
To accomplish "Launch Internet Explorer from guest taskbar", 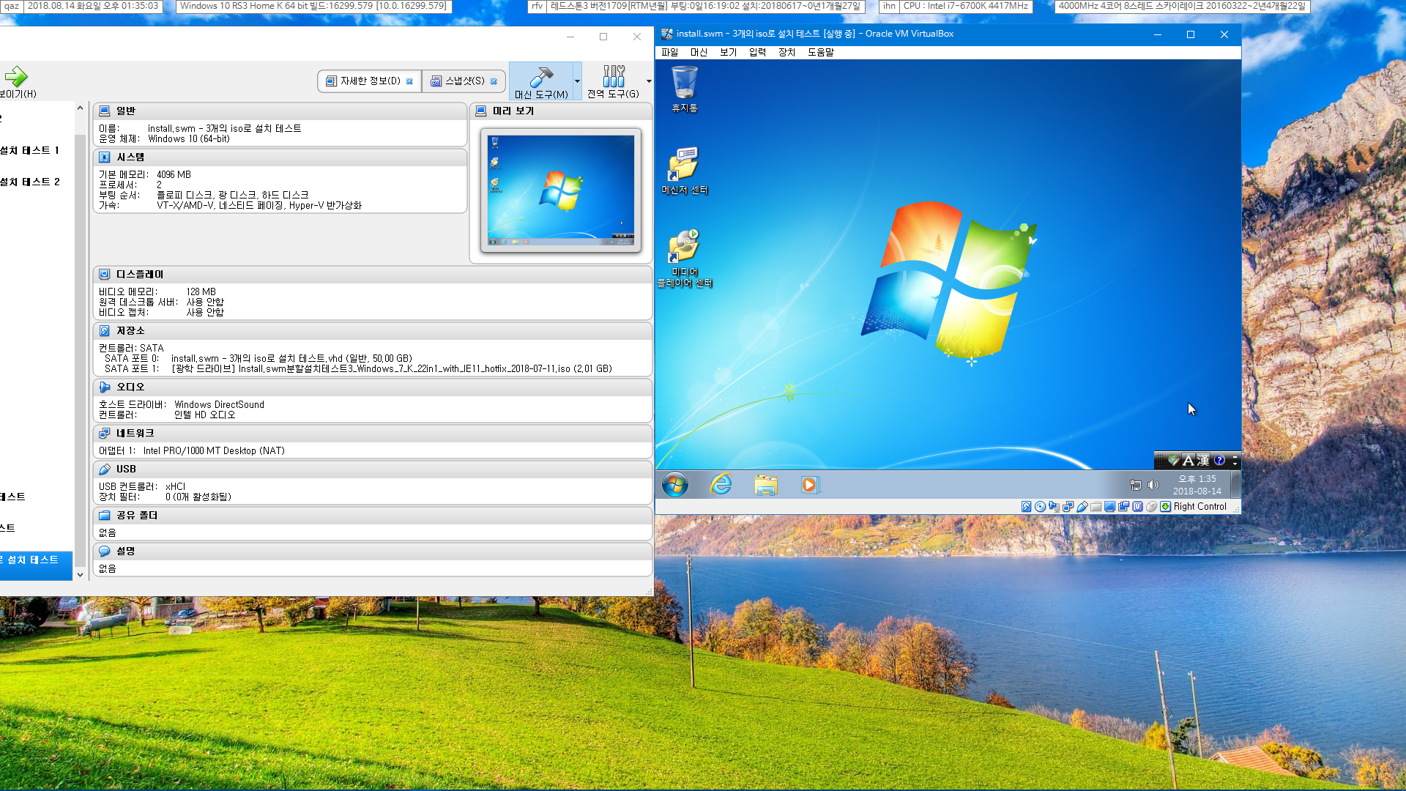I will pos(721,485).
